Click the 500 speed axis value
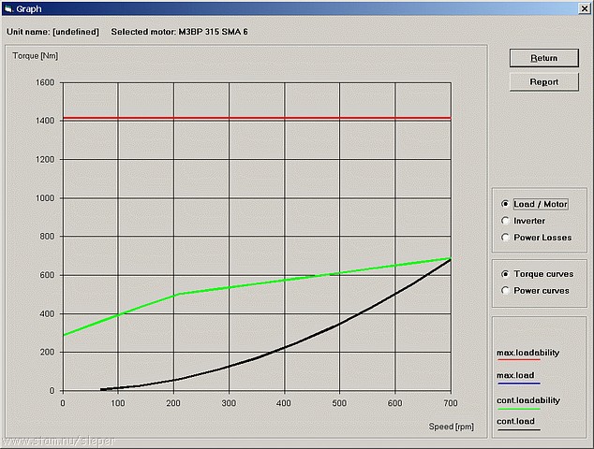The height and width of the screenshot is (449, 594). point(339,403)
